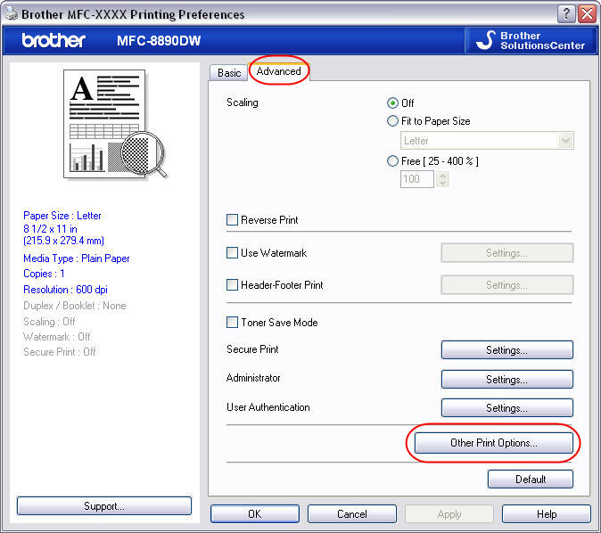
Task: Click Other Print Options button
Action: [x=493, y=443]
